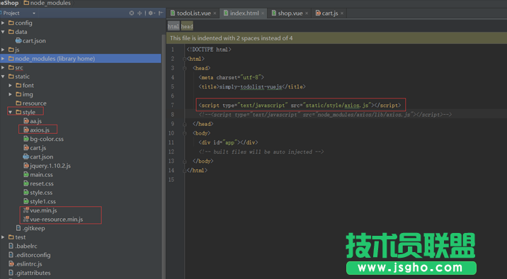
Task: Click the scroll-from-source target icon
Action: pos(132,13)
